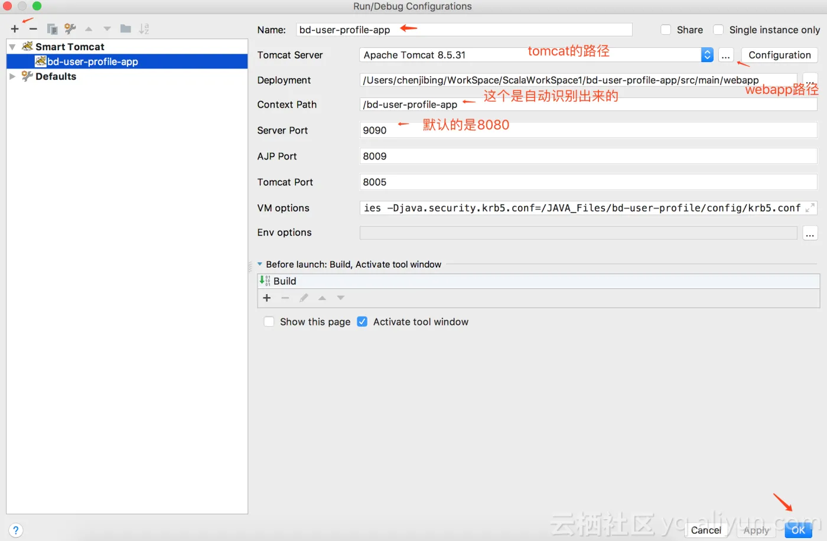Click the Server Port field 9090
Screen dimensions: 827x541
click(x=588, y=130)
